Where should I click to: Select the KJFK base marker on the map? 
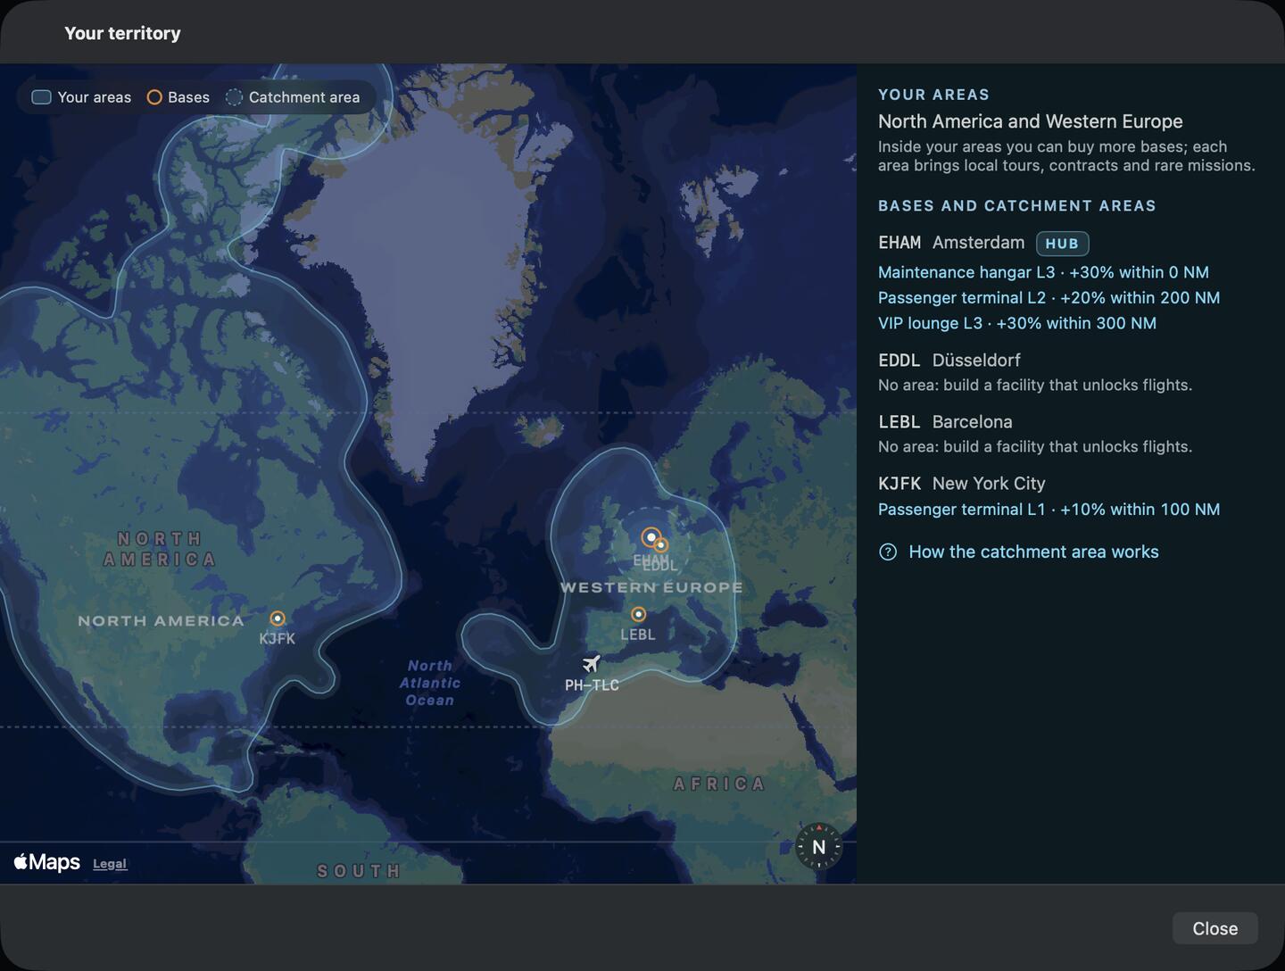[x=278, y=618]
